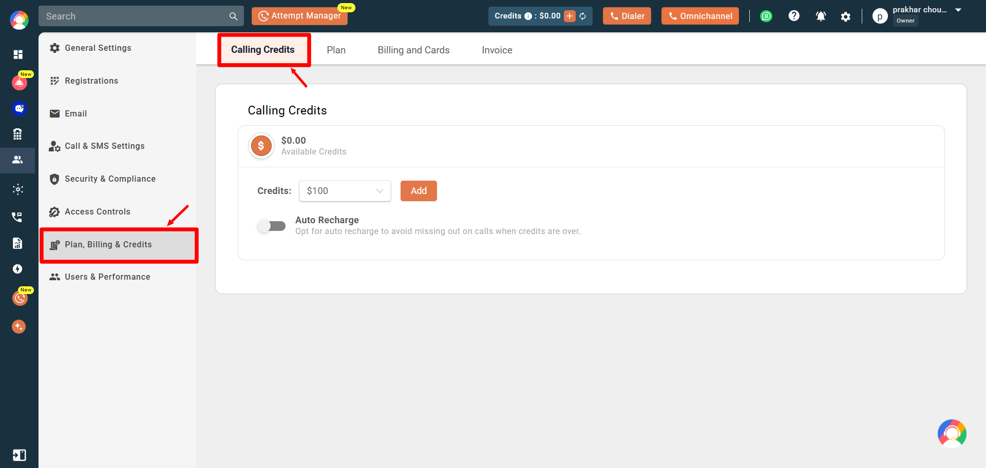Click the app logo at top left
986x468 pixels.
19,20
